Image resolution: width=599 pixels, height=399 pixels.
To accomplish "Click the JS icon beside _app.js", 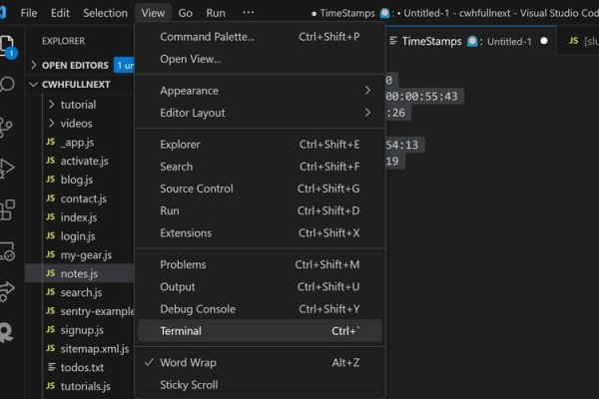I will [51, 142].
